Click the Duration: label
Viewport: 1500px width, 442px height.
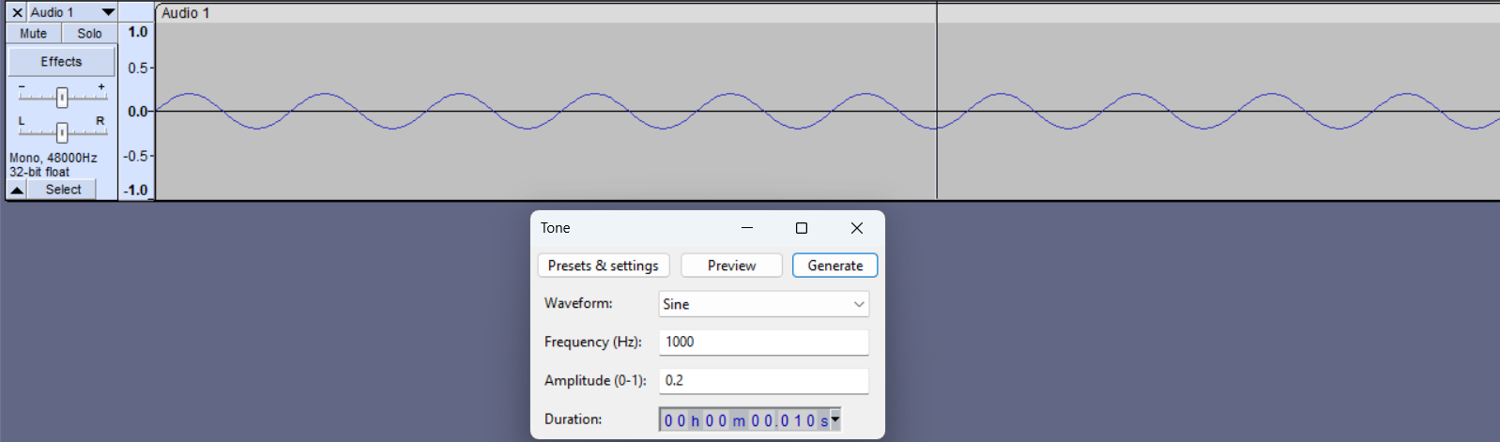(574, 419)
